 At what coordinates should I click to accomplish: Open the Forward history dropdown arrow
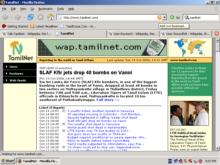[x=24, y=18]
